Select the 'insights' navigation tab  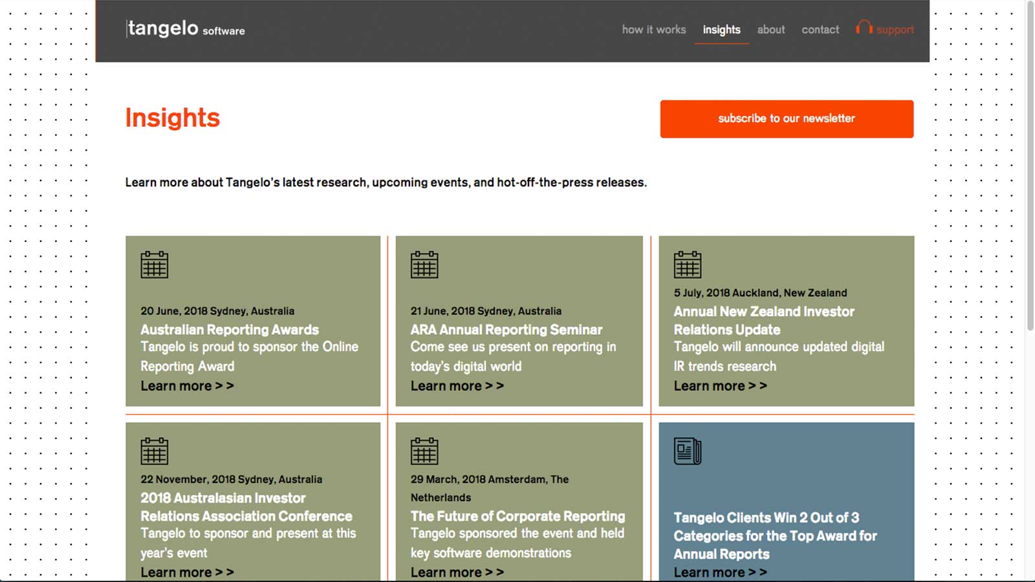coord(721,30)
